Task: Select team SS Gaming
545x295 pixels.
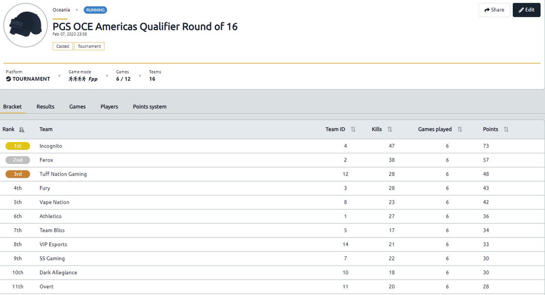Action: 52,259
